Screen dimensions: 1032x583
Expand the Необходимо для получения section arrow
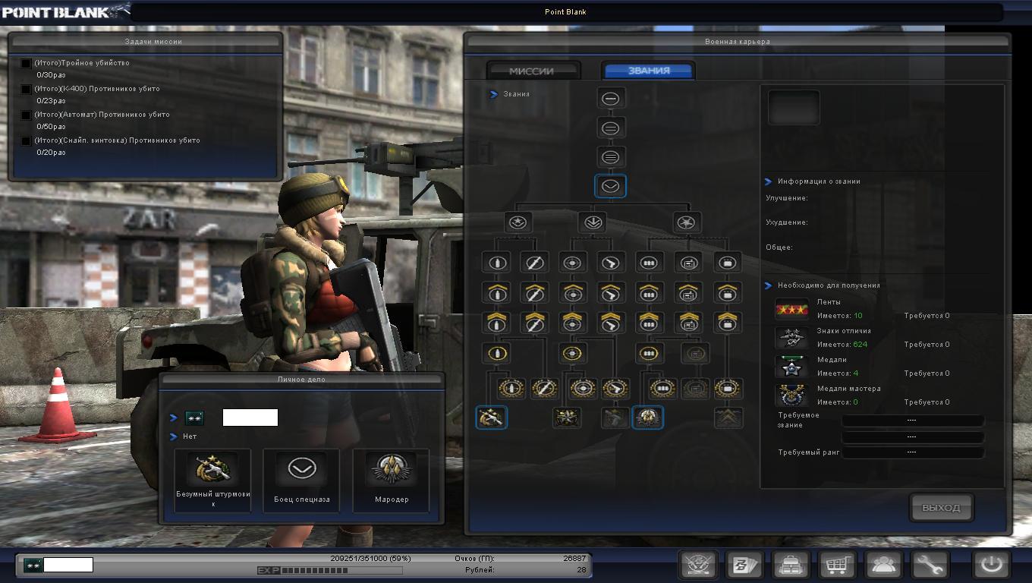tap(769, 285)
